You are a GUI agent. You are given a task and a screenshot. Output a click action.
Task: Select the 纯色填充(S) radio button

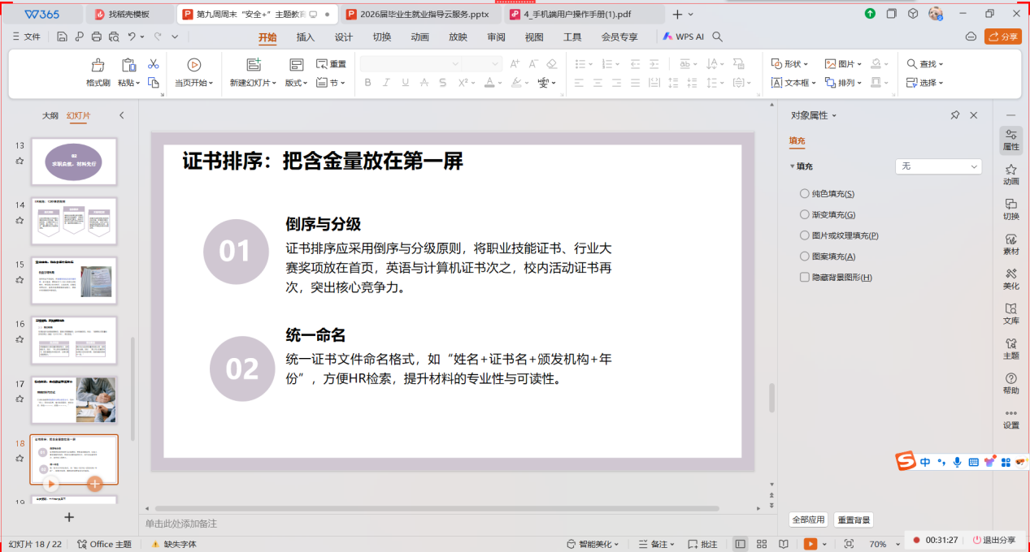point(805,194)
